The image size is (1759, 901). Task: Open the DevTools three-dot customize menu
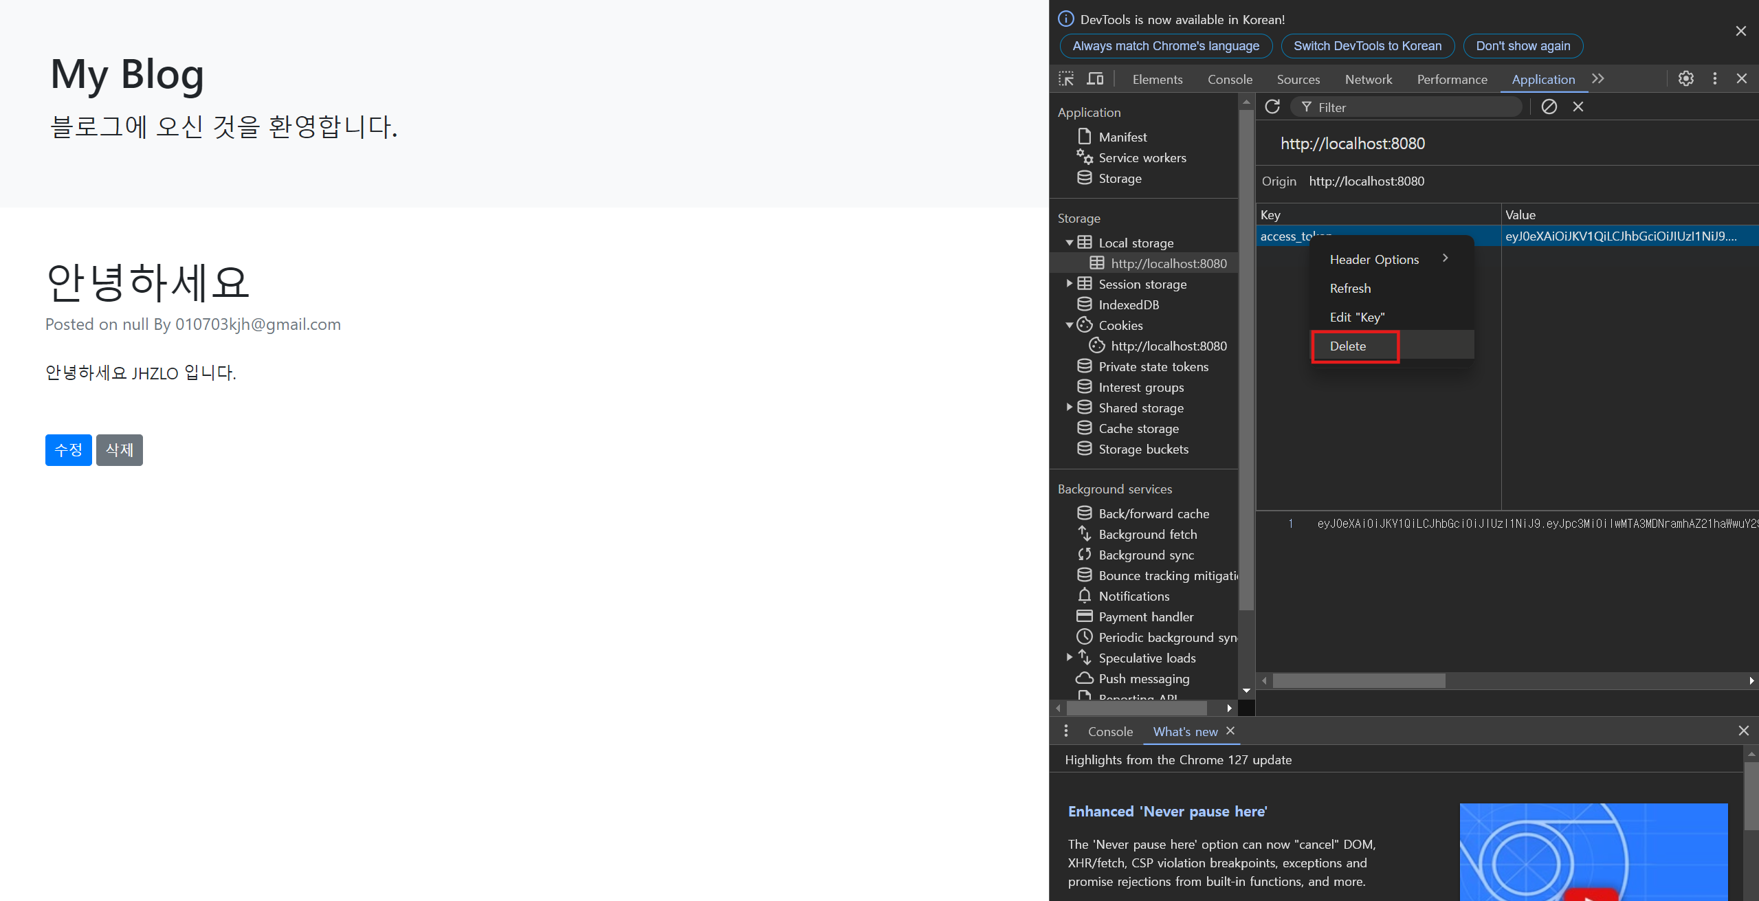click(x=1714, y=79)
